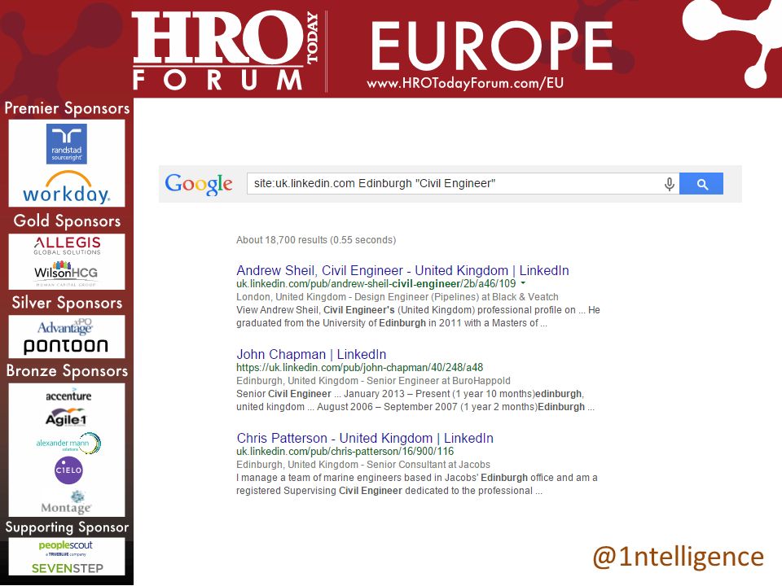Click 'Senior Engineer at BuroHappold' snippet line
782x586 pixels.
point(438,381)
